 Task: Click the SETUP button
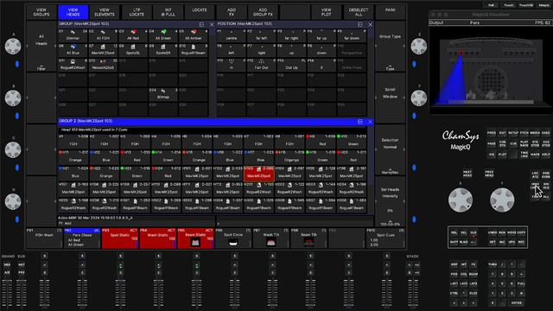coord(513,133)
